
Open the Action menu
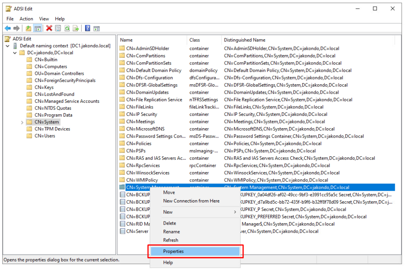(26, 19)
